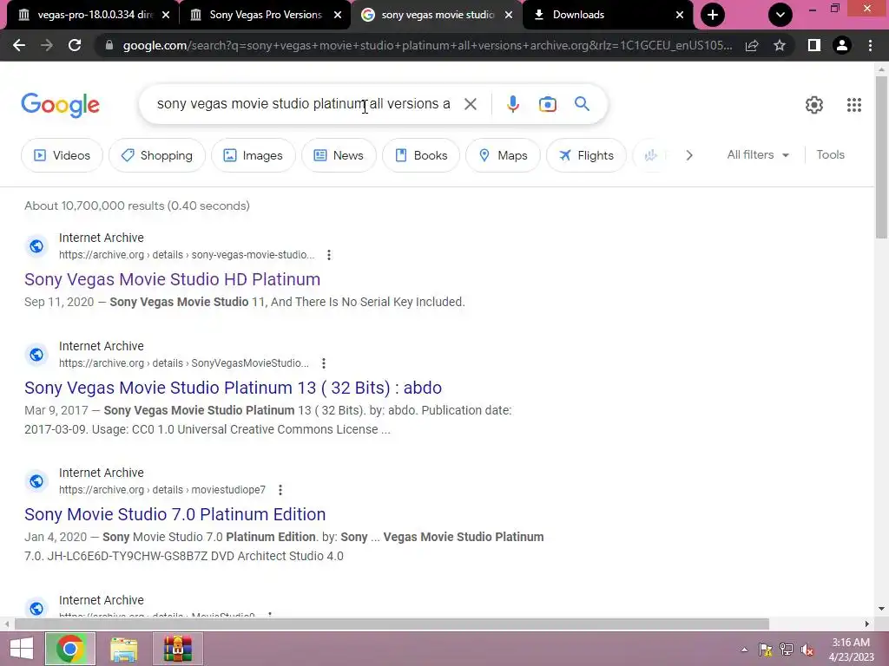
Task: Open the Chrome three-dot menu
Action: pos(870,45)
